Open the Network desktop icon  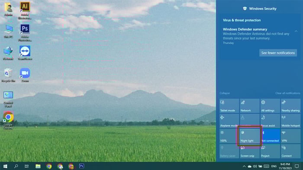click(8, 53)
